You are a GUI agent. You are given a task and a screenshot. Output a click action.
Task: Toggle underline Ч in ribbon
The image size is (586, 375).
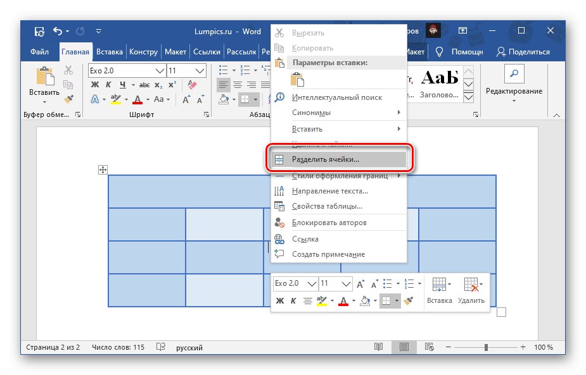pyautogui.click(x=122, y=85)
